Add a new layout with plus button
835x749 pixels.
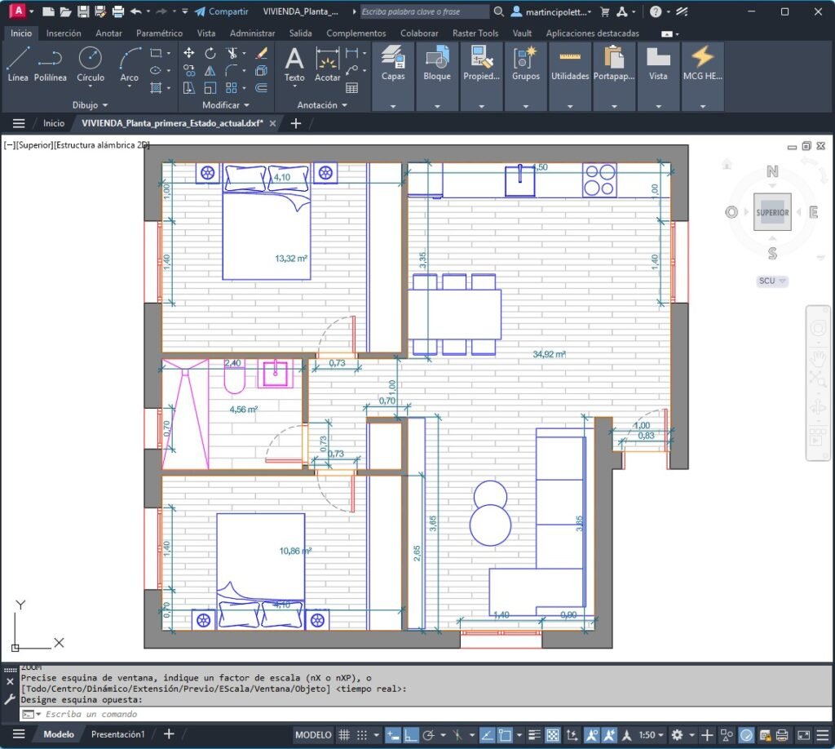169,734
